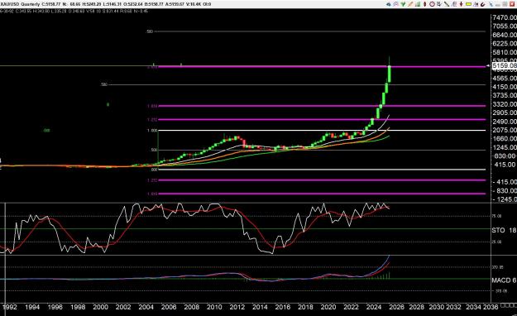Click the 3735.00 price axis label

(x=505, y=95)
